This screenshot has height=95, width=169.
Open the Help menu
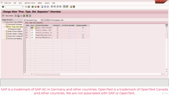54,3
